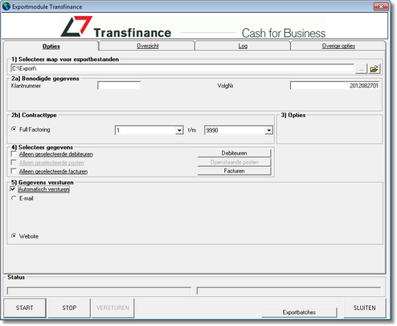Enable Alleen geselecteerde facturen checkbox
This screenshot has height=326, width=397.
tap(14, 171)
